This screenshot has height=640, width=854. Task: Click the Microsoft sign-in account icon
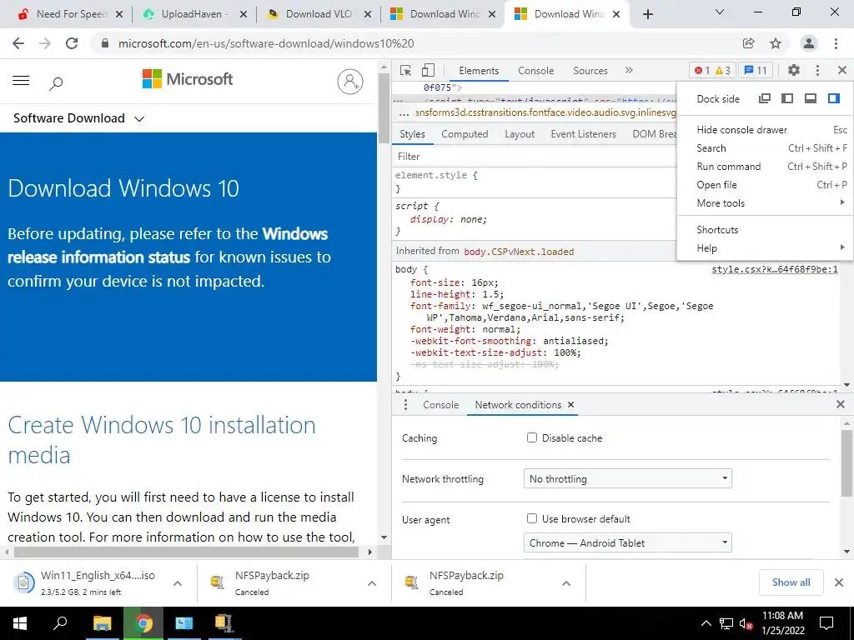tap(350, 82)
